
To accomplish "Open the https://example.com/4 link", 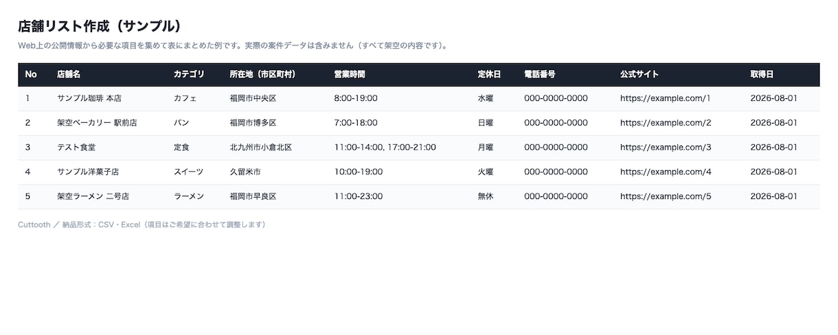I will tap(666, 172).
